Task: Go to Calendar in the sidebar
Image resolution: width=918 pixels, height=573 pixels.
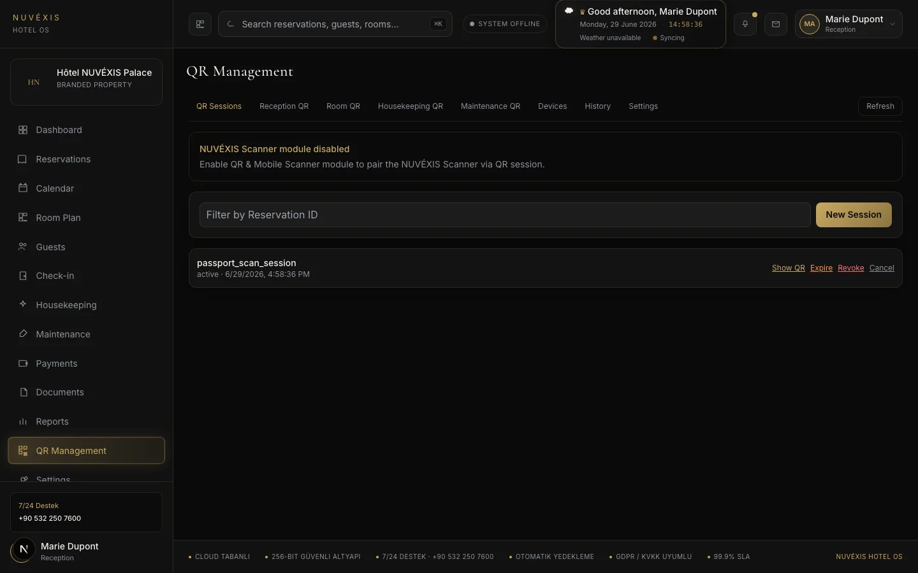Action: (x=86, y=188)
